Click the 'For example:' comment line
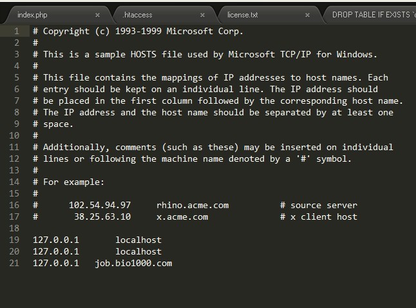Screen dimensions: 416x308 click(x=69, y=182)
